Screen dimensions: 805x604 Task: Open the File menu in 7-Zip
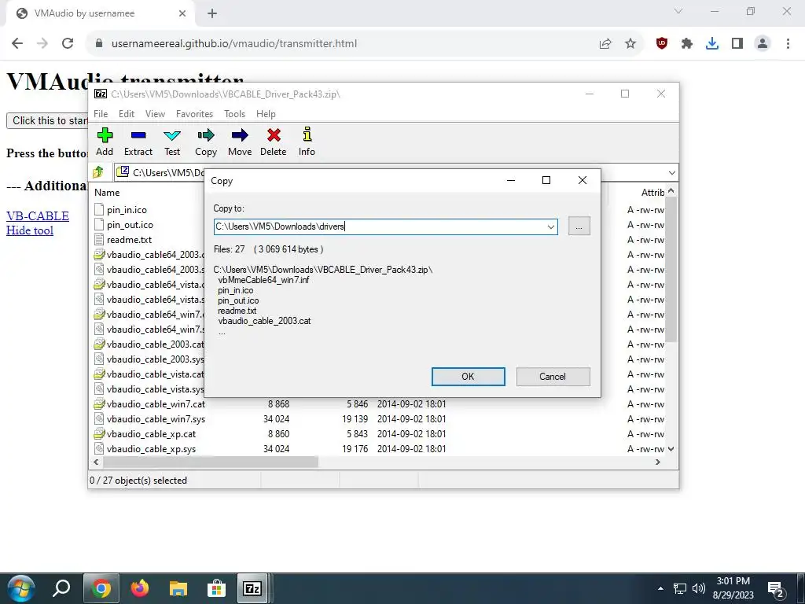point(101,114)
